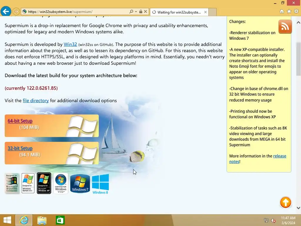This screenshot has width=301, height=226.
Task: Open the Win32 developer link
Action: [x=70, y=44]
